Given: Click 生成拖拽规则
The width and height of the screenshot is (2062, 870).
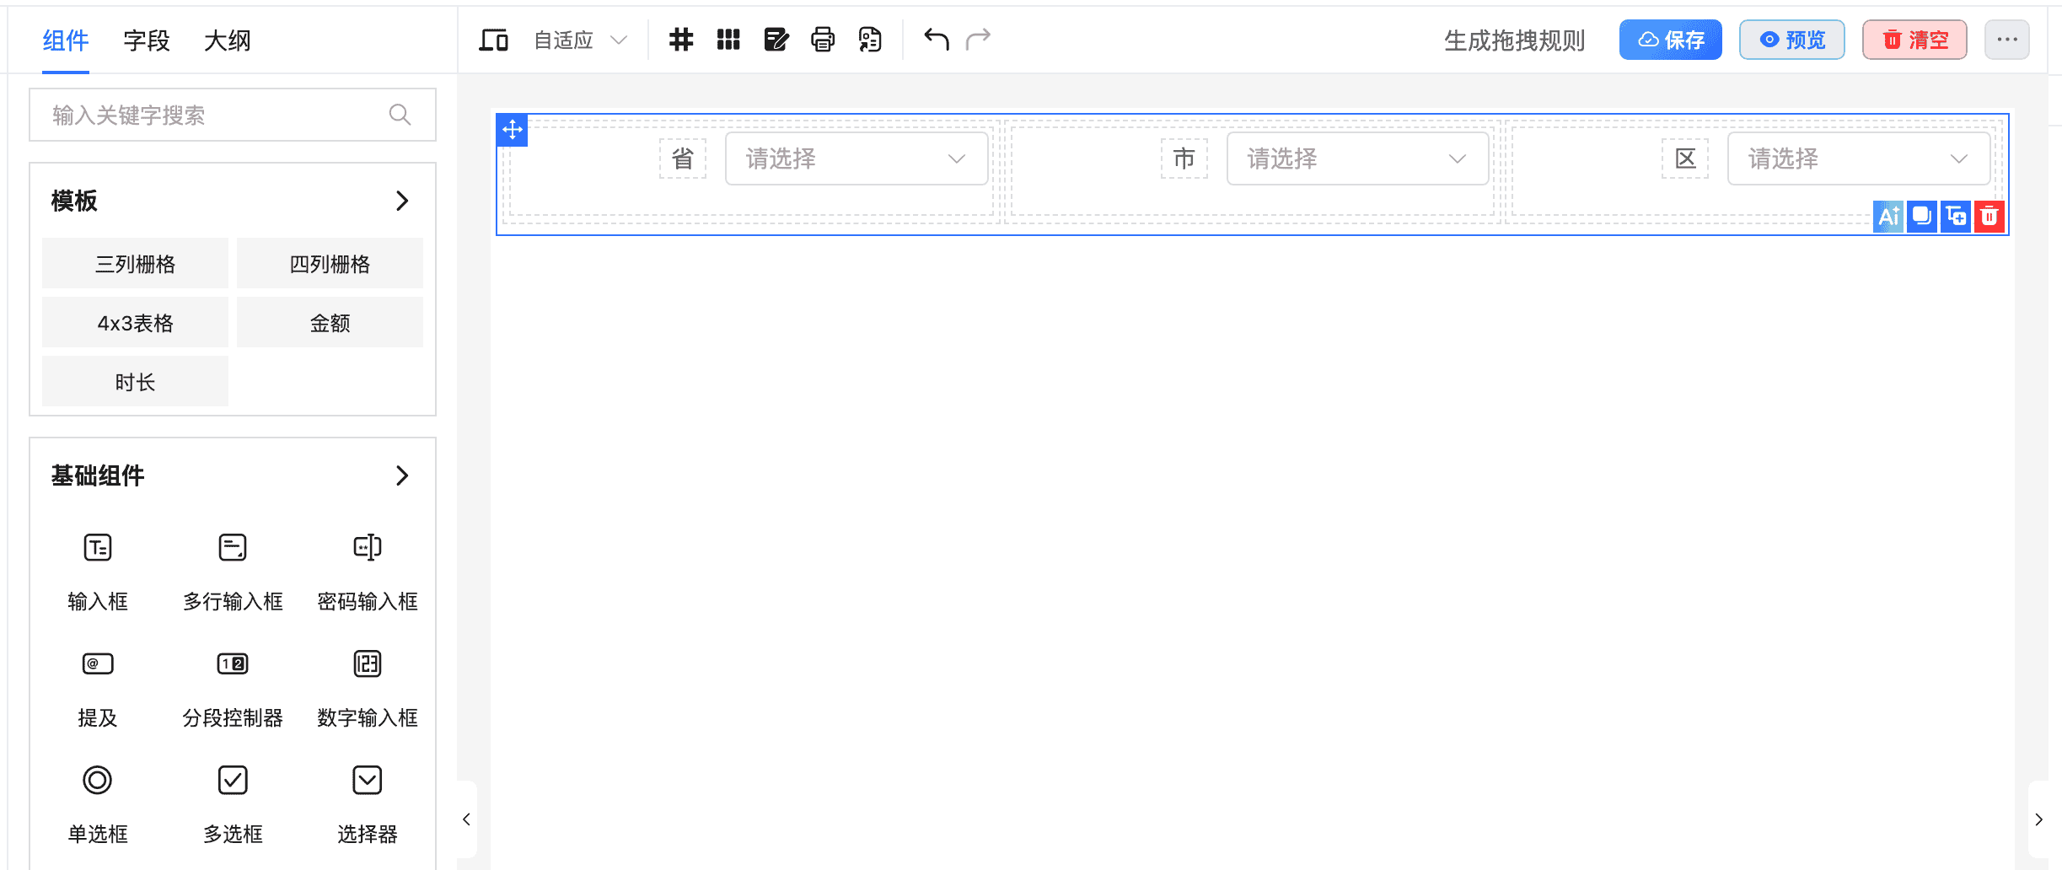Looking at the screenshot, I should tap(1514, 40).
